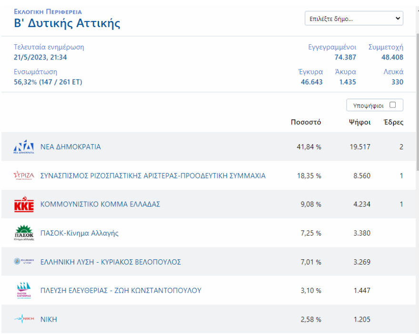The height and width of the screenshot is (334, 419).
Task: Select ΕΛΛΗΝΙΚΗ ΛΥΣΗ - ΚΥΡΙΑΚΟΣ ΒΕΛΟΠΟΥΛΟΣ
Action: click(x=110, y=262)
